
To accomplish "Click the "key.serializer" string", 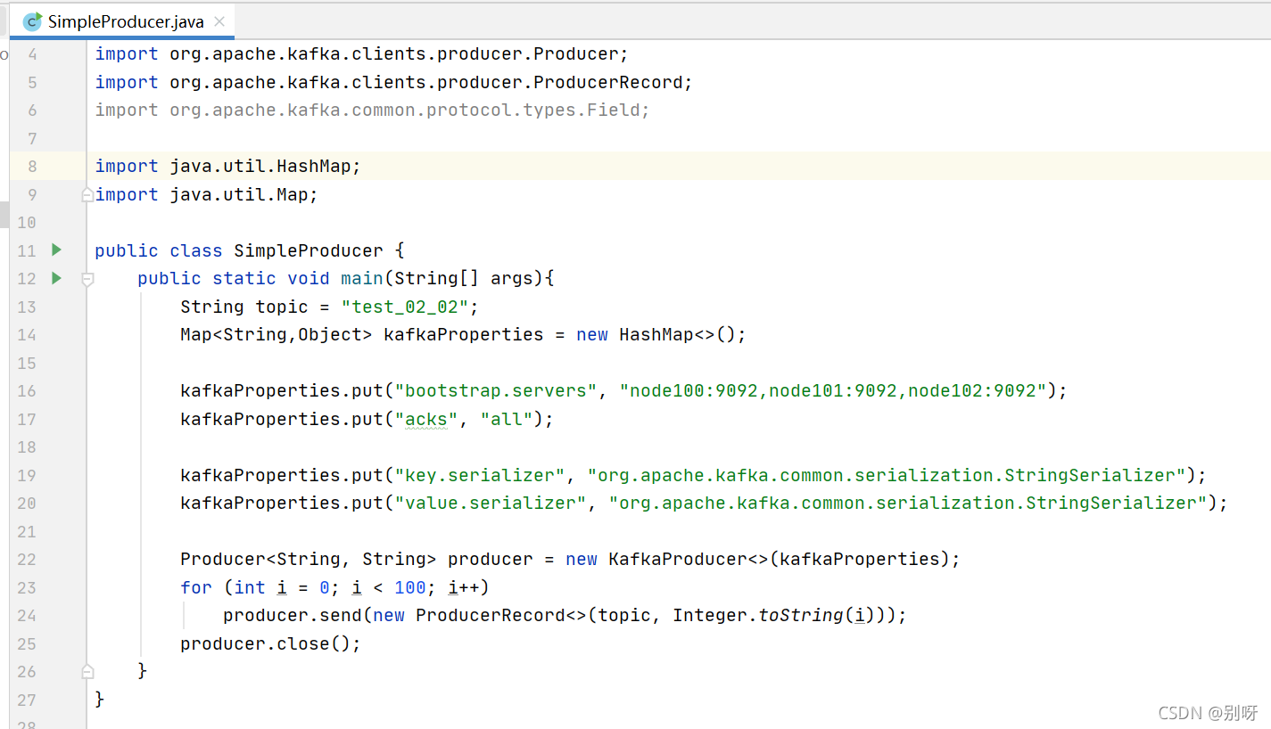I will 480,475.
